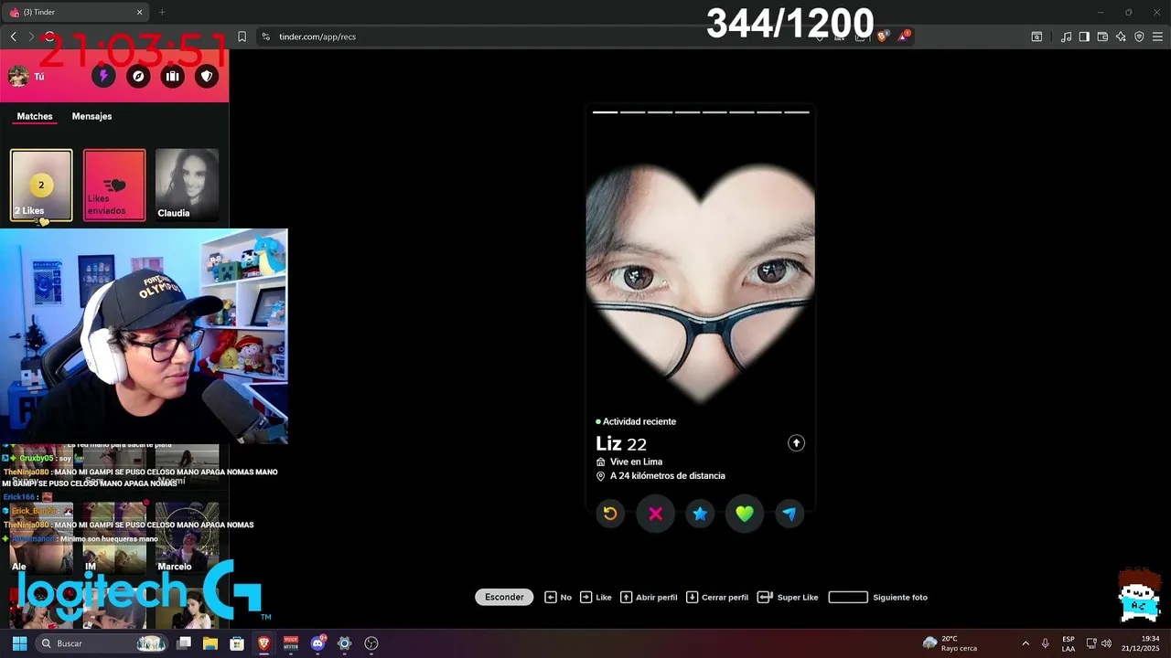
Task: Click the Abrir perfil shortcut hint
Action: (x=649, y=597)
